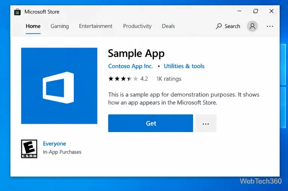Go to the Productivity tab

tap(137, 26)
